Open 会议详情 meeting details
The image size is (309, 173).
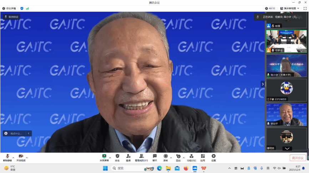[x=9, y=8]
